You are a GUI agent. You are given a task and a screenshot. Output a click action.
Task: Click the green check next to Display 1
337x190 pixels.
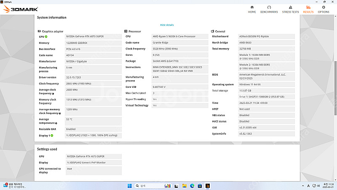click(x=52, y=136)
